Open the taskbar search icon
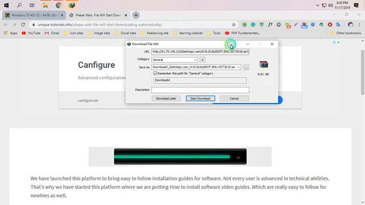The width and height of the screenshot is (365, 205). (19, 5)
